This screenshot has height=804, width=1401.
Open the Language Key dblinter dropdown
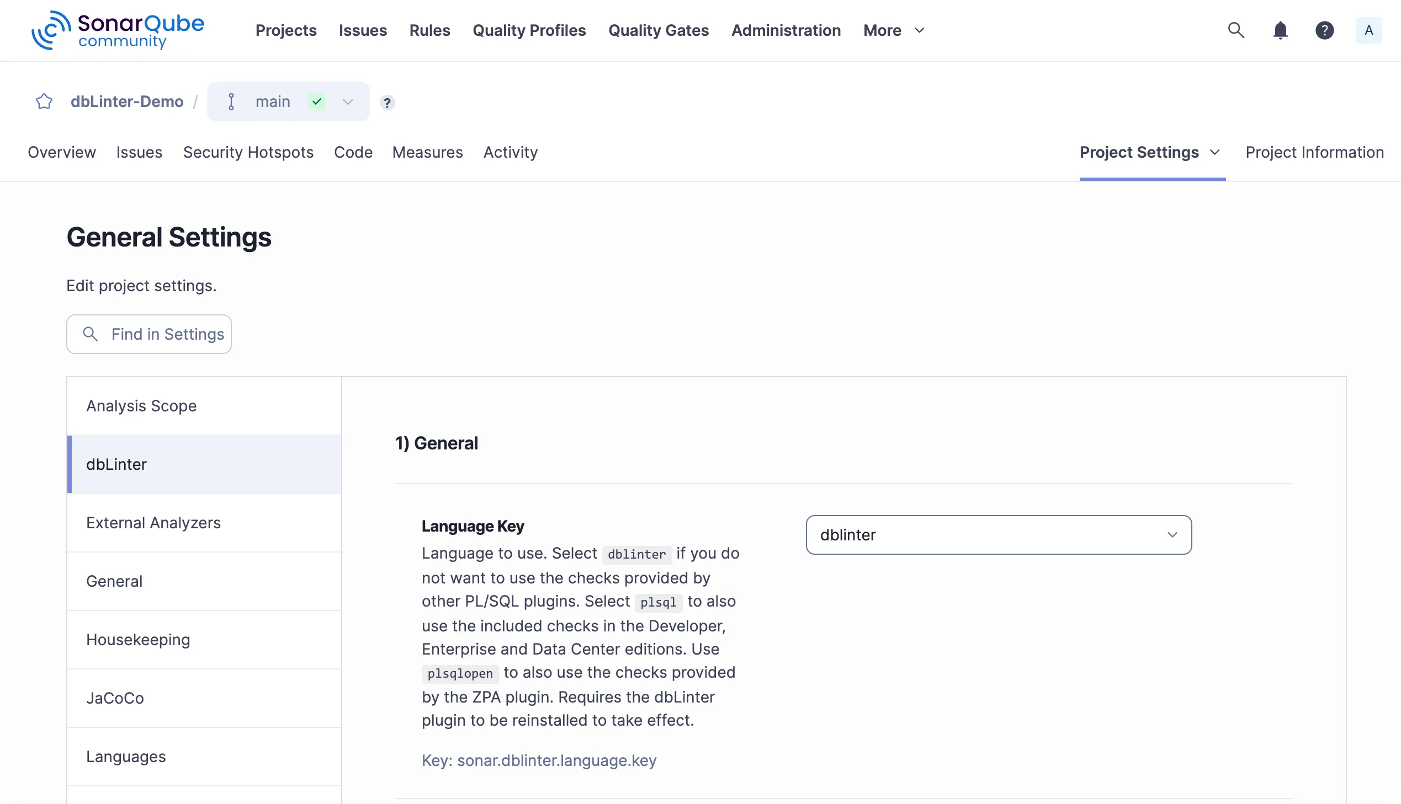point(998,534)
